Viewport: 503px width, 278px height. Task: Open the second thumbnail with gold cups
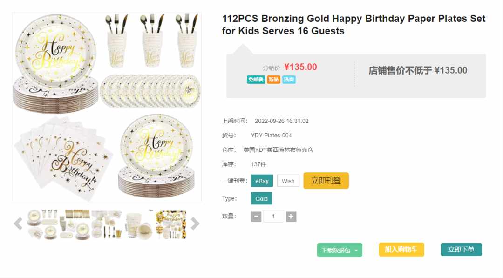click(75, 224)
